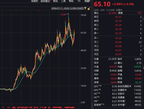Open the 超级叠加 overlay menu
This screenshot has height=109, width=144.
45,1
